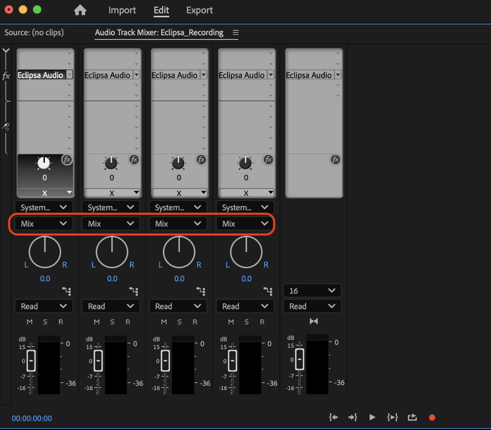Viewport: 491px width, 430px height.
Task: Open the 16 channel dropdown on mix track
Action: [x=312, y=291]
